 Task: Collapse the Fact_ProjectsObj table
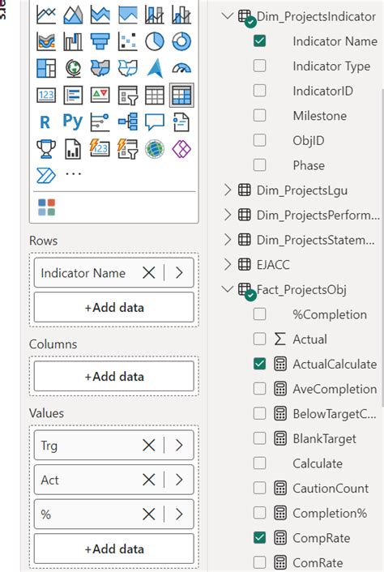(228, 289)
